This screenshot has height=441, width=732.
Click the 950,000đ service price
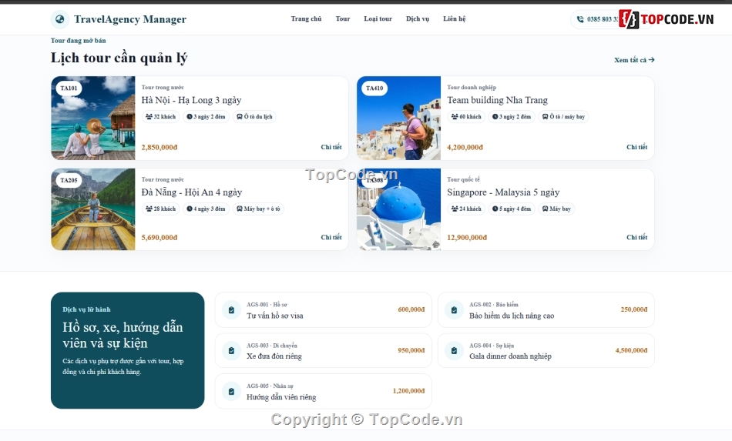[411, 350]
